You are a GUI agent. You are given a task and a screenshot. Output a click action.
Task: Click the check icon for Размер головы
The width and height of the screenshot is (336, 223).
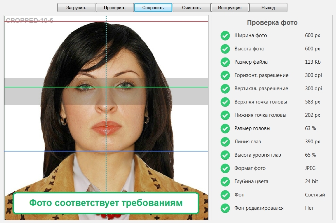pos(225,128)
